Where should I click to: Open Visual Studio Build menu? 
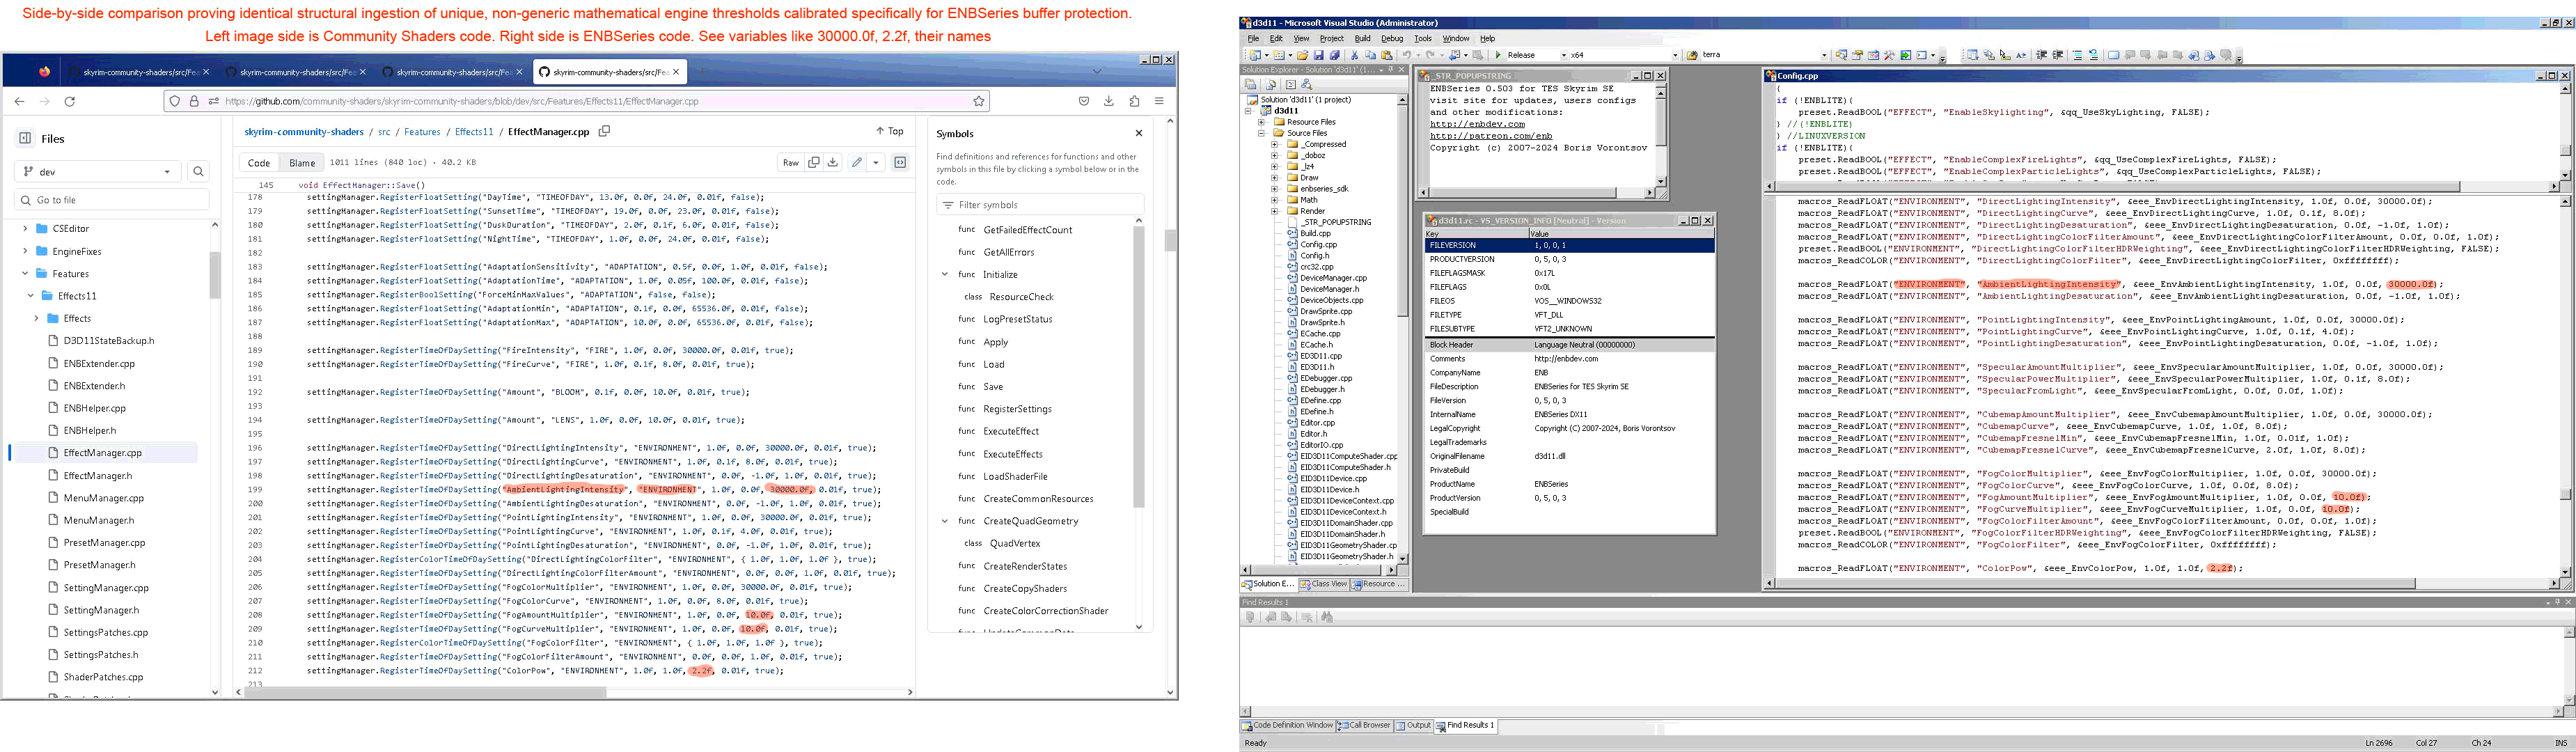tap(1362, 38)
